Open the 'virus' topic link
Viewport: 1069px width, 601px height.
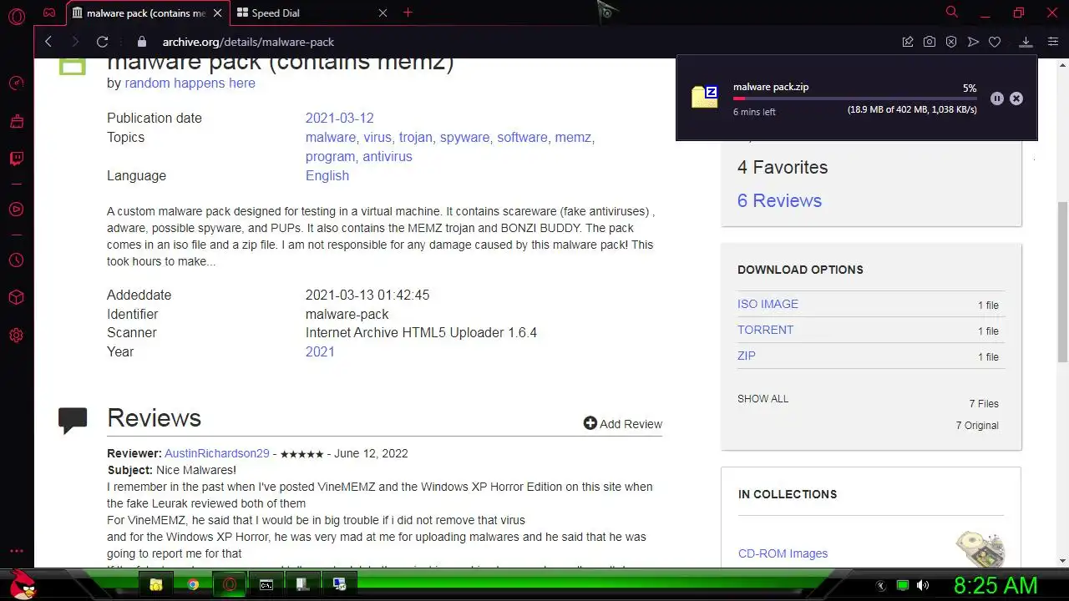[377, 137]
